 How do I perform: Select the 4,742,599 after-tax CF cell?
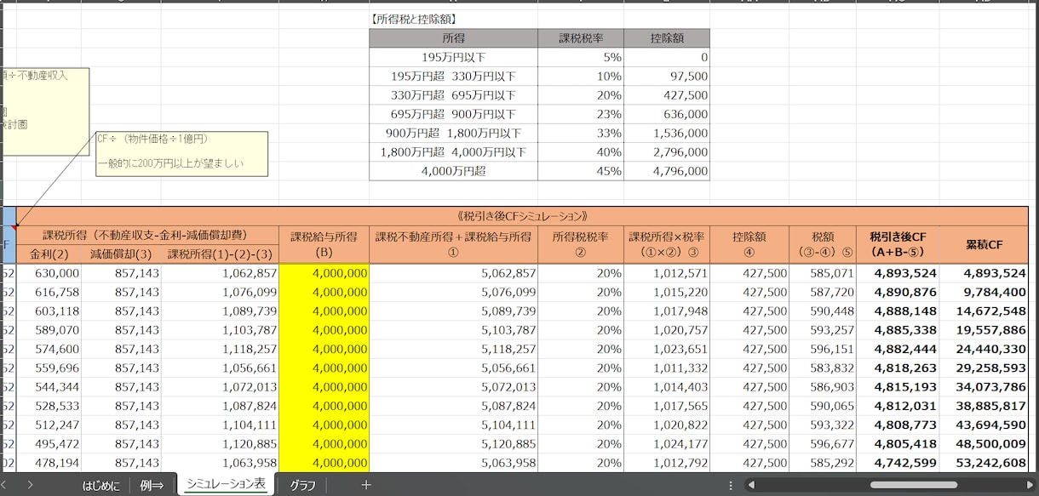click(898, 463)
